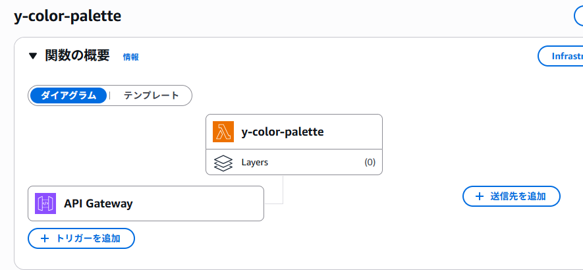Click the y-color-palette page title
Viewport: 583px width, 270px height.
[x=67, y=16]
